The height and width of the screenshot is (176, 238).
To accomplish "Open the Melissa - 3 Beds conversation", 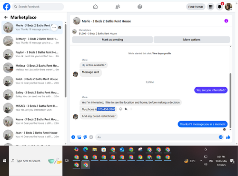I will click(32, 68).
